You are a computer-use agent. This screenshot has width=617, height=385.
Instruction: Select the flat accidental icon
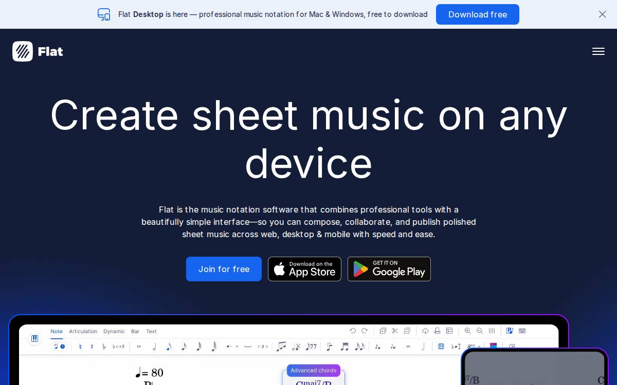pos(104,346)
